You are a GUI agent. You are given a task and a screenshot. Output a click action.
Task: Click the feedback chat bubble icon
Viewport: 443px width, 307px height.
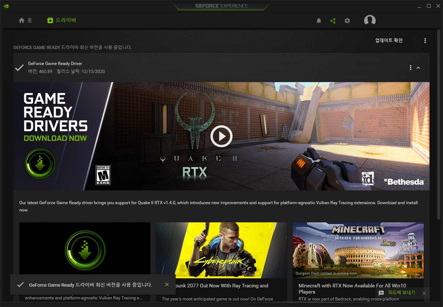click(381, 293)
